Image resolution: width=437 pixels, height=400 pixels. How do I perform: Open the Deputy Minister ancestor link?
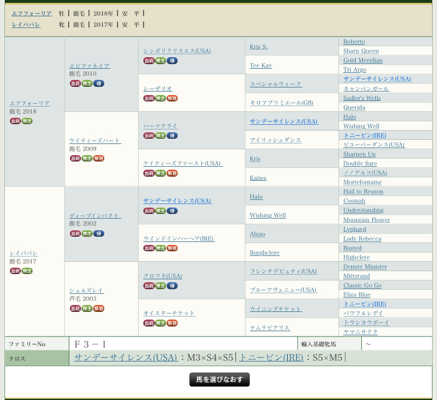(365, 266)
